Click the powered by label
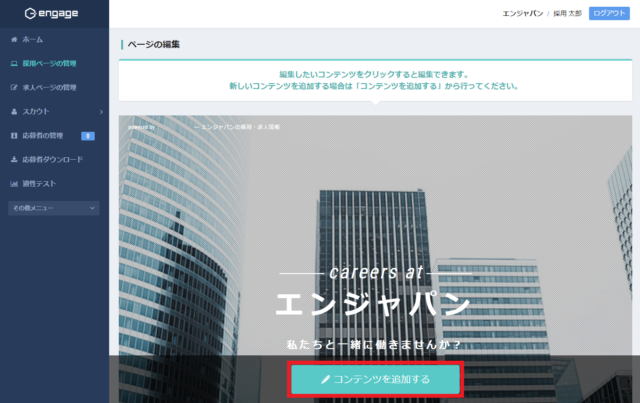Viewport: 640px width, 403px height. [x=141, y=127]
